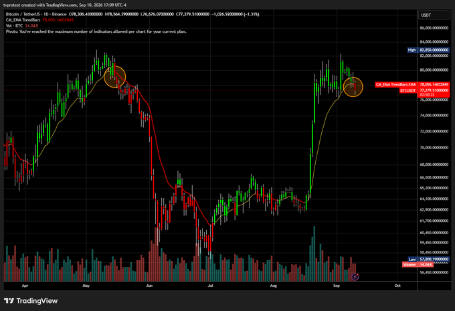The image size is (455, 311).
Task: Click the close value C77,279.51
Action: (x=193, y=14)
